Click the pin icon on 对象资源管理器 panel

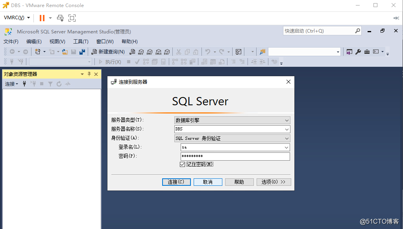point(89,74)
